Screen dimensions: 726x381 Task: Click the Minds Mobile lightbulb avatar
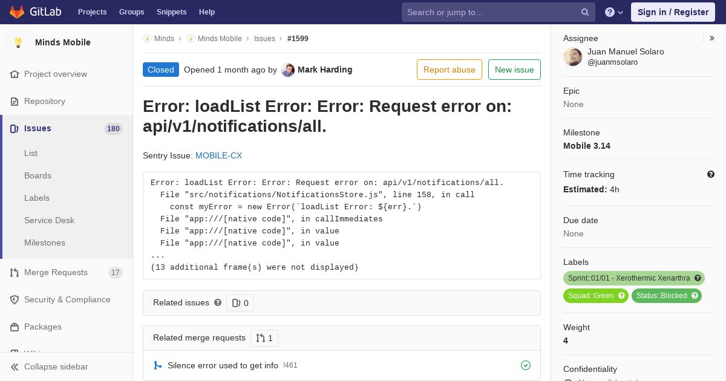tap(18, 42)
